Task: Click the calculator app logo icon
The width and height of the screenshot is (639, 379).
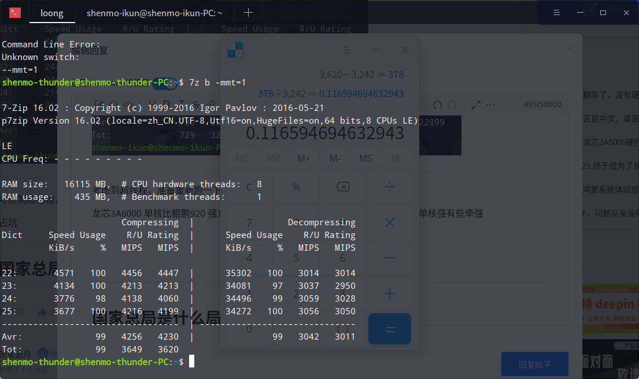Action: pos(235,50)
